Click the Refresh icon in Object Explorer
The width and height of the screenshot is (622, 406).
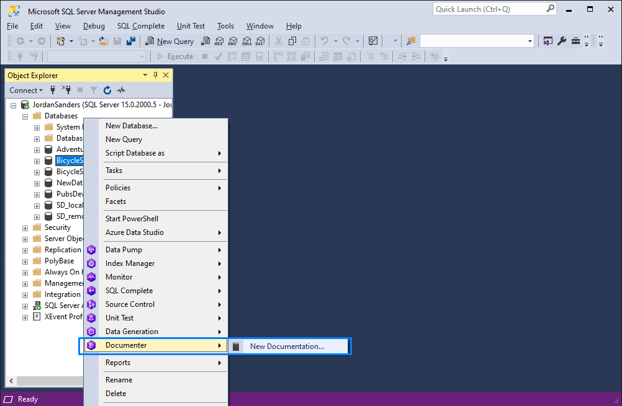(x=107, y=90)
